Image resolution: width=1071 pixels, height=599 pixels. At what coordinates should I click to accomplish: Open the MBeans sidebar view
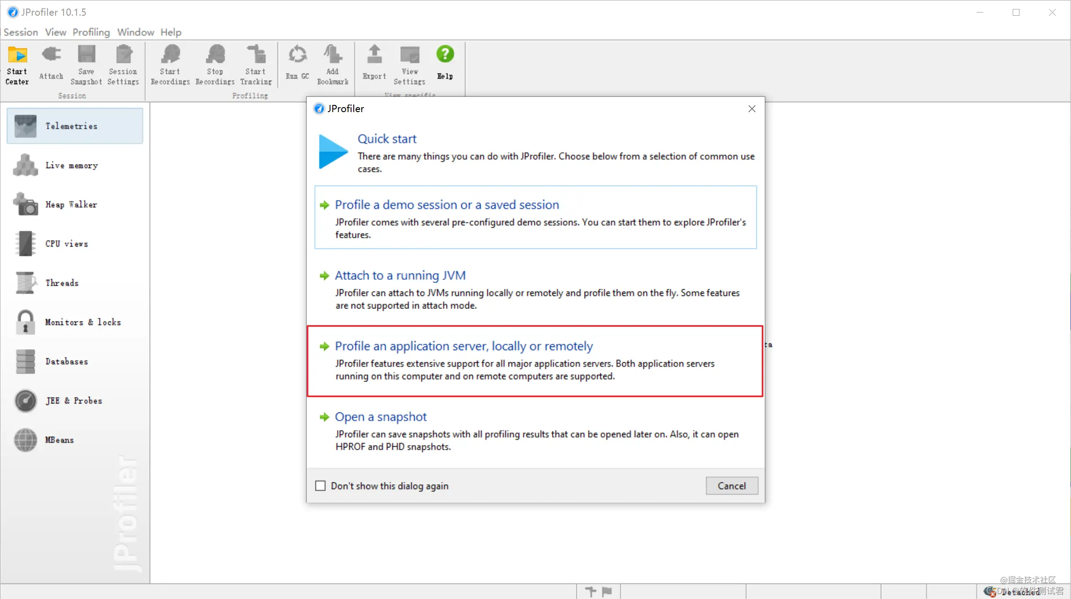click(59, 440)
